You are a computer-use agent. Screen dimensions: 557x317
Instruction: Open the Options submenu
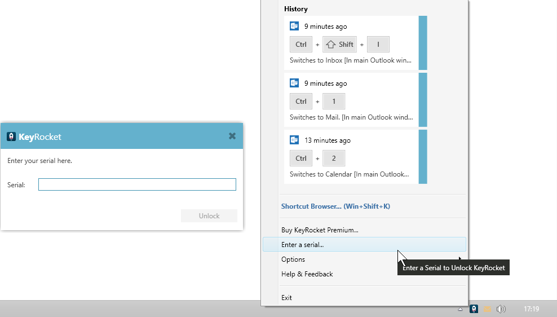tap(364, 259)
